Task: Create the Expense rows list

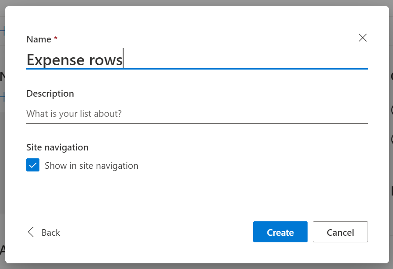Action: [x=280, y=232]
